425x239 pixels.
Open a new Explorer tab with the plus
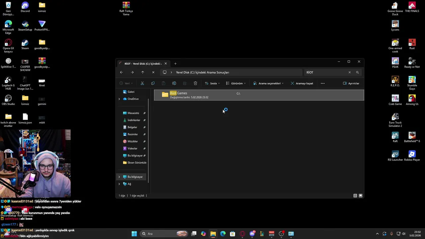tap(175, 64)
